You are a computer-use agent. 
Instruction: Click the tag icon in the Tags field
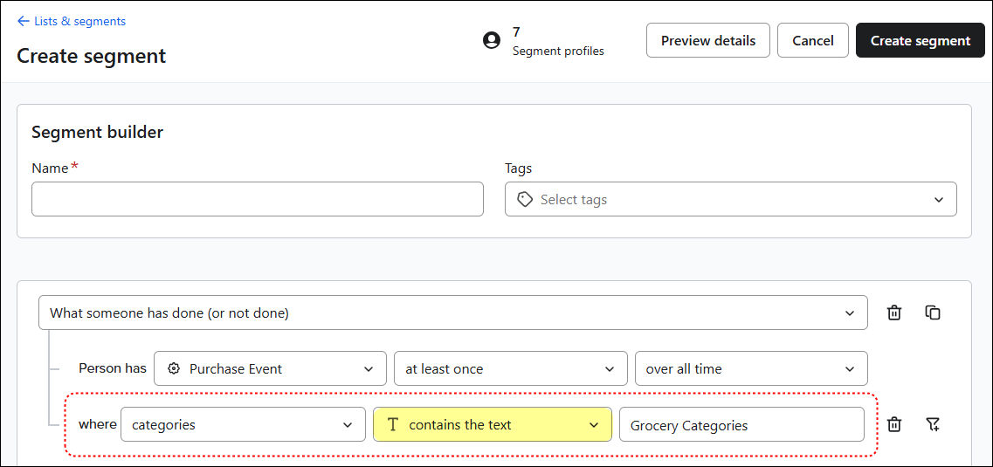click(x=525, y=200)
